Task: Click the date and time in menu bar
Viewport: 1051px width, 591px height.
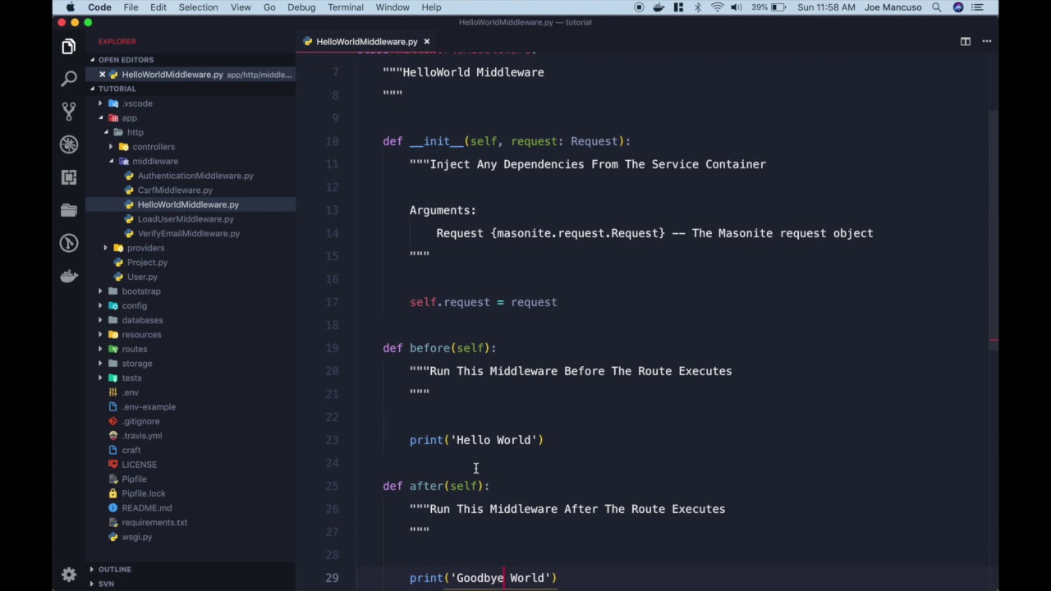Action: (x=825, y=7)
